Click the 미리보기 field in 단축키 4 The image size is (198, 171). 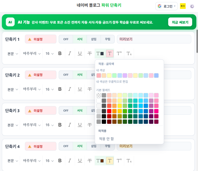[154, 146]
